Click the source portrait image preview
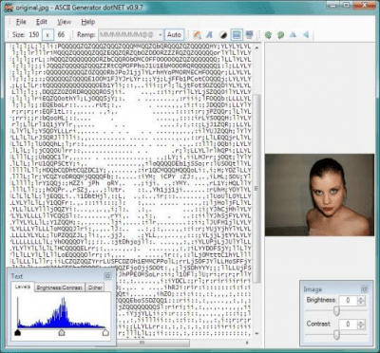Viewport: 380px width, 353px height. point(319,195)
